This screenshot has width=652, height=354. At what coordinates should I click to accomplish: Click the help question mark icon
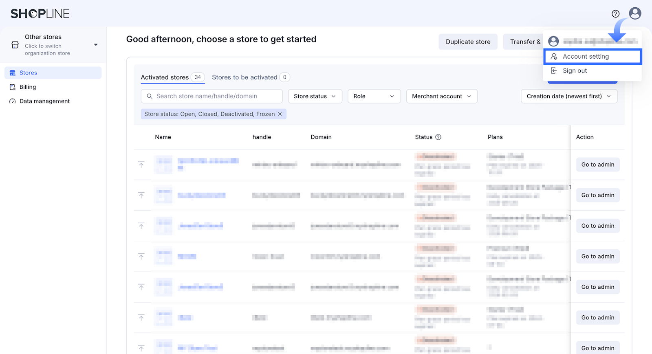pos(615,14)
